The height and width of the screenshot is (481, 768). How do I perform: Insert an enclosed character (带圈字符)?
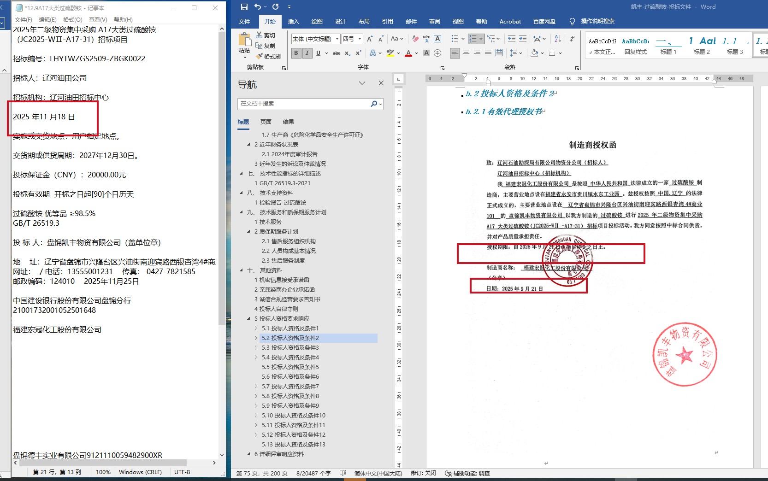[437, 53]
